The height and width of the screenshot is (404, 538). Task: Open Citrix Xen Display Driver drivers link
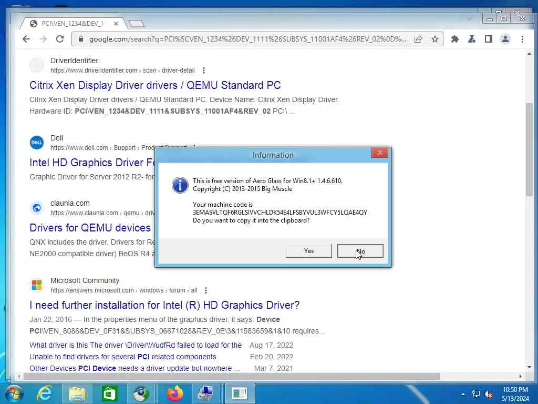[x=155, y=85]
